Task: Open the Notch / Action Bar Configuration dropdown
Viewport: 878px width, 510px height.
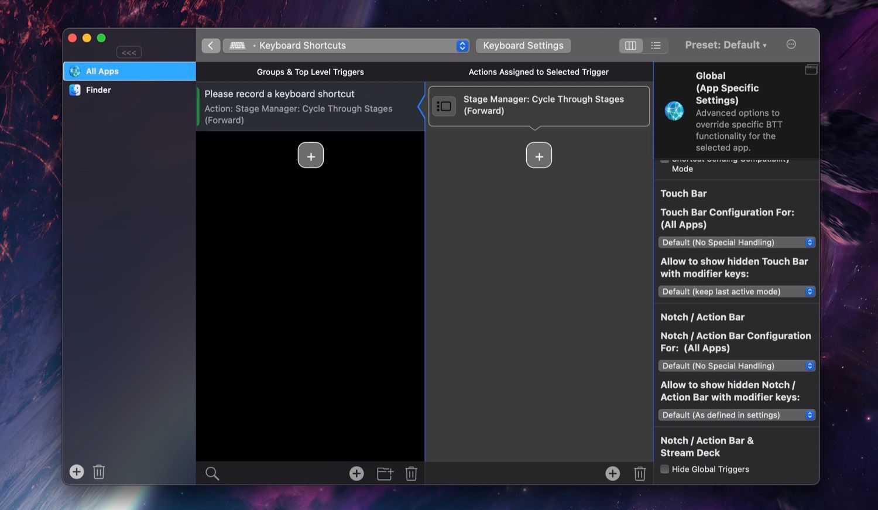Action: tap(736, 365)
